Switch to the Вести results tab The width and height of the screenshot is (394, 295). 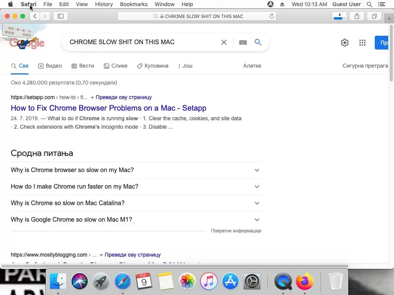click(83, 66)
